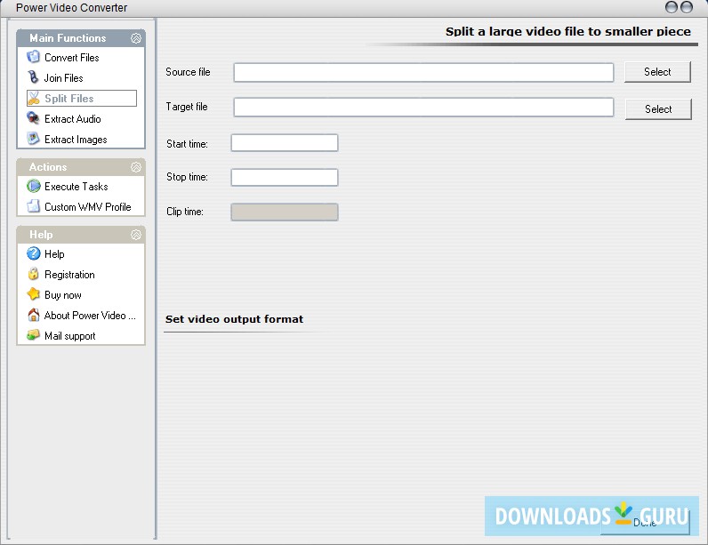The image size is (708, 545).
Task: Click the Mail support icon
Action: click(34, 335)
